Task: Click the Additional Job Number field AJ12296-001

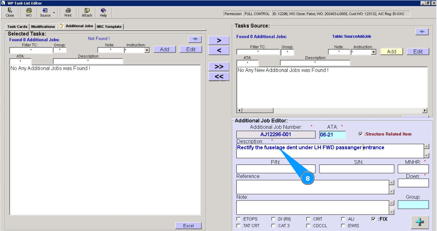Action: tap(276, 134)
